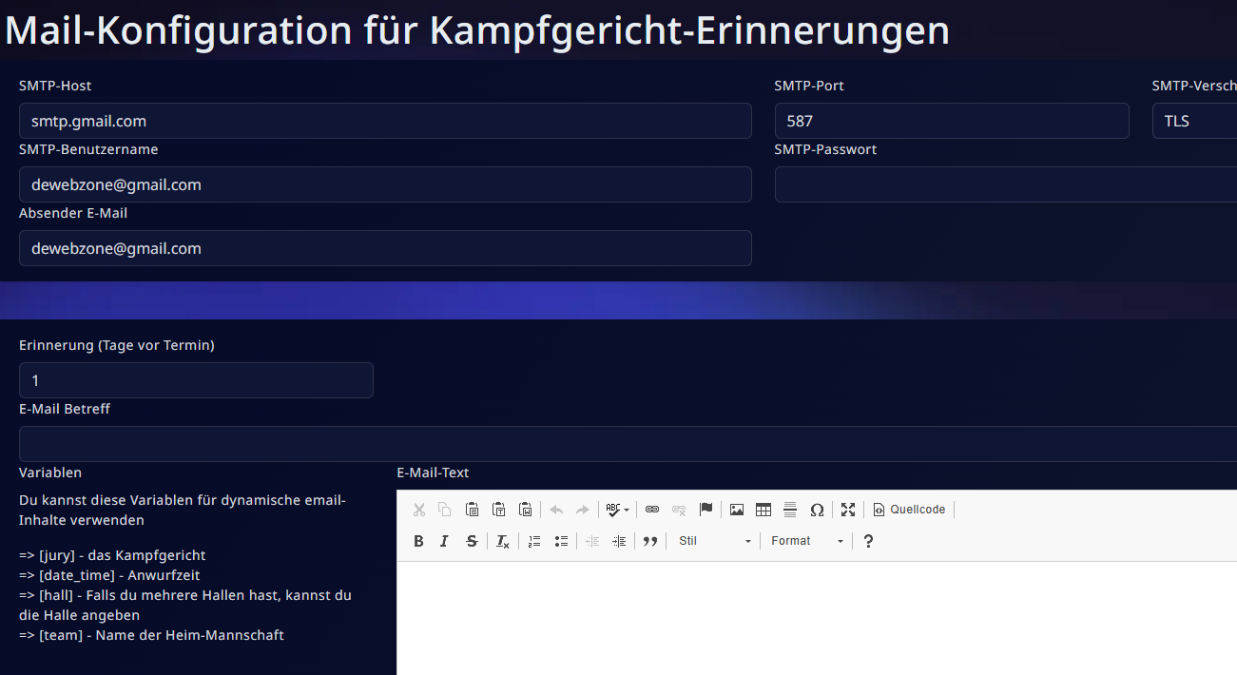Insert a table into the email text
The image size is (1237, 675).
[763, 510]
